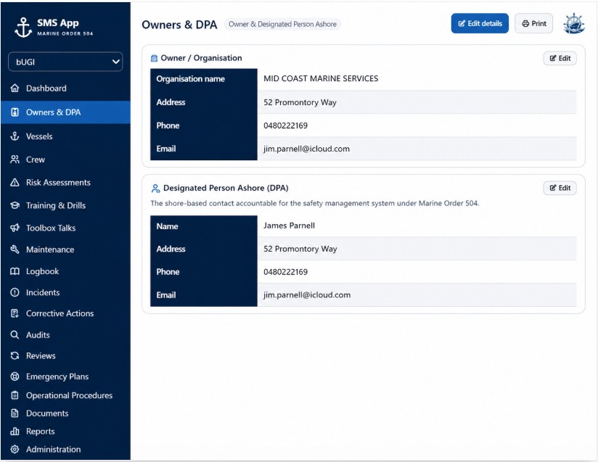Click MID COAST MARINE SERVICES organisation name

(x=321, y=78)
